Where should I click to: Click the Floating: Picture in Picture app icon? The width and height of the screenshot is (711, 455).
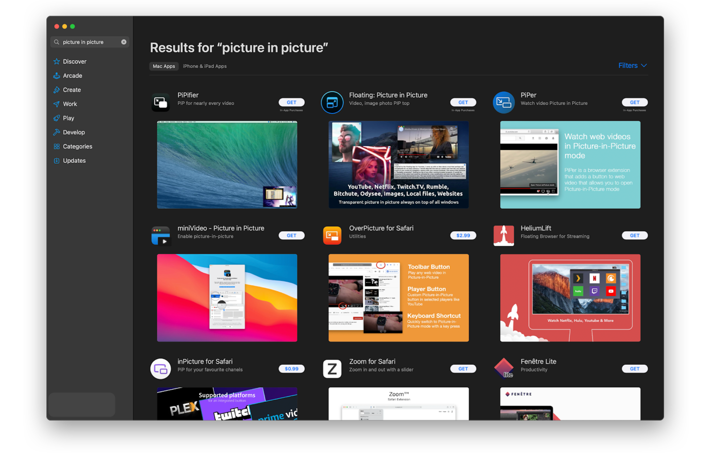coord(332,102)
